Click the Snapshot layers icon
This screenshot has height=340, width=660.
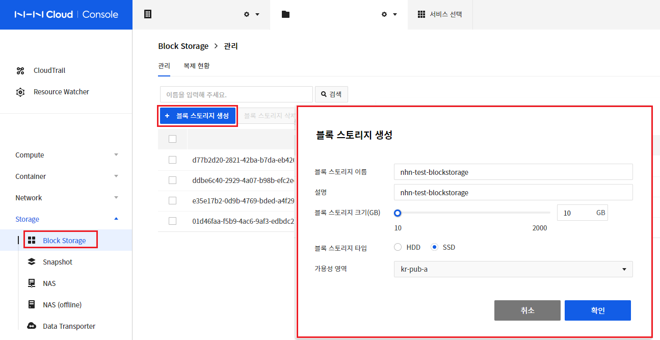[x=32, y=261]
